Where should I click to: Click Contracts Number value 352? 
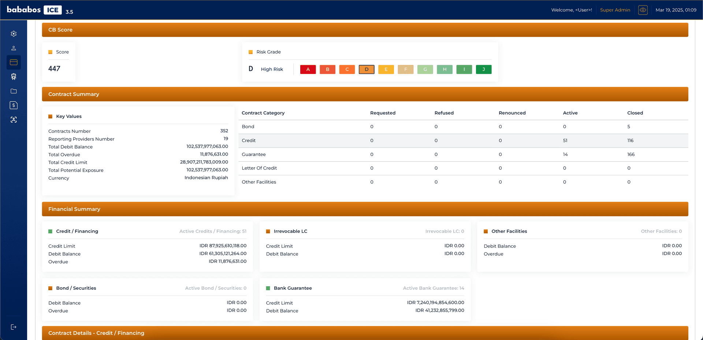coord(224,131)
